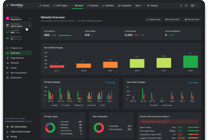This screenshot has height=140, width=208.
Task: Click the Pricing dollar icon
Action: tap(8, 137)
